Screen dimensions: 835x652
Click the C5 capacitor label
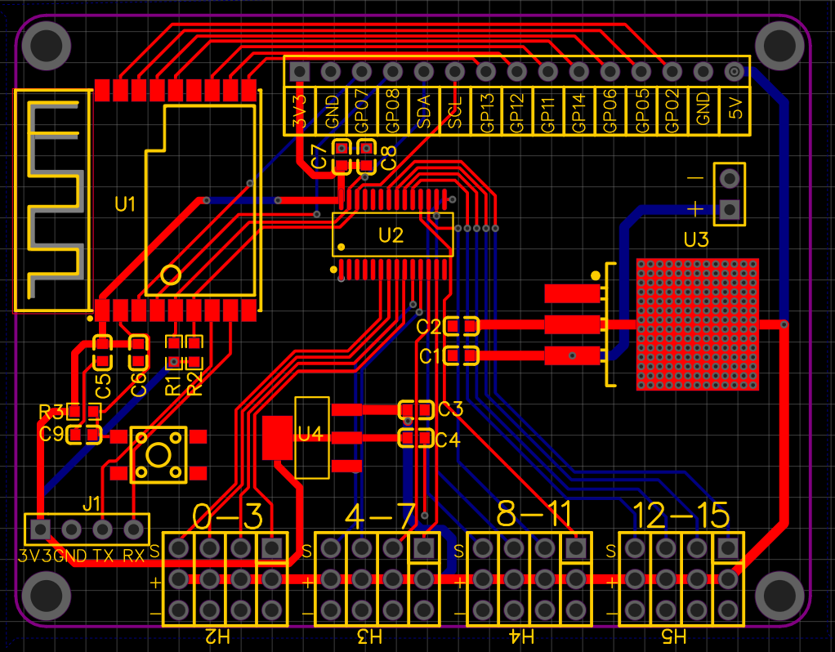pyautogui.click(x=103, y=386)
